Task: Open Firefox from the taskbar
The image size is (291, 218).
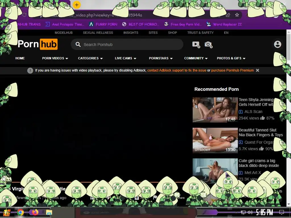Action: (35, 212)
